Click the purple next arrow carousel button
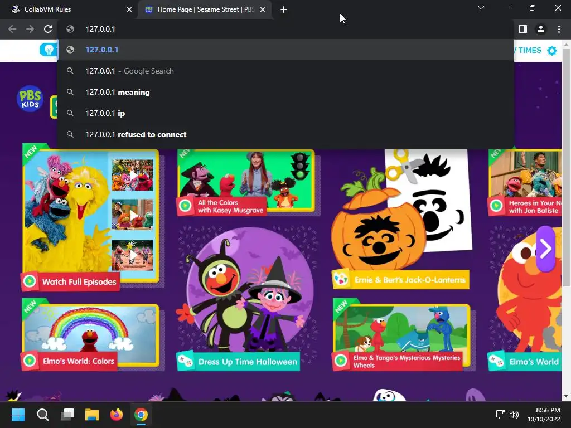Image resolution: width=571 pixels, height=428 pixels. click(545, 249)
